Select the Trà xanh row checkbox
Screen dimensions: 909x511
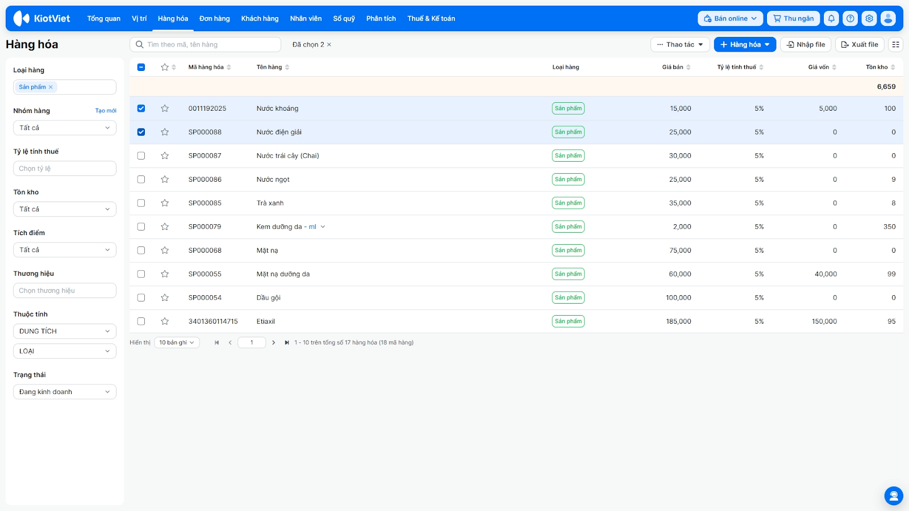pos(141,203)
